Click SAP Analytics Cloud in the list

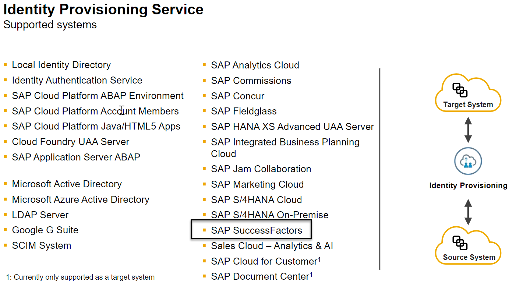[255, 65]
